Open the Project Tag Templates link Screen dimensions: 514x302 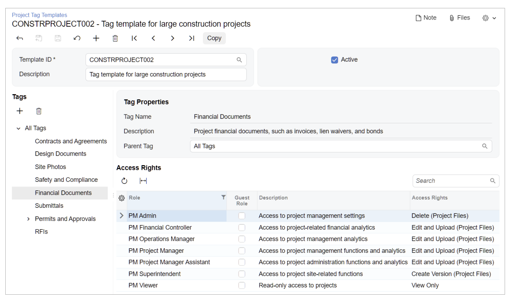(40, 15)
